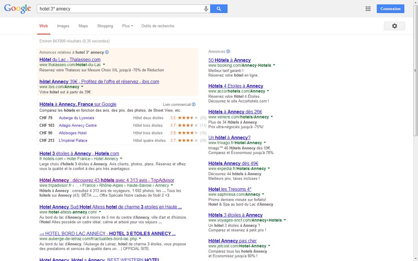Open Allobroges Hotel listing
Screen dimensions: 418x261
tap(73, 133)
